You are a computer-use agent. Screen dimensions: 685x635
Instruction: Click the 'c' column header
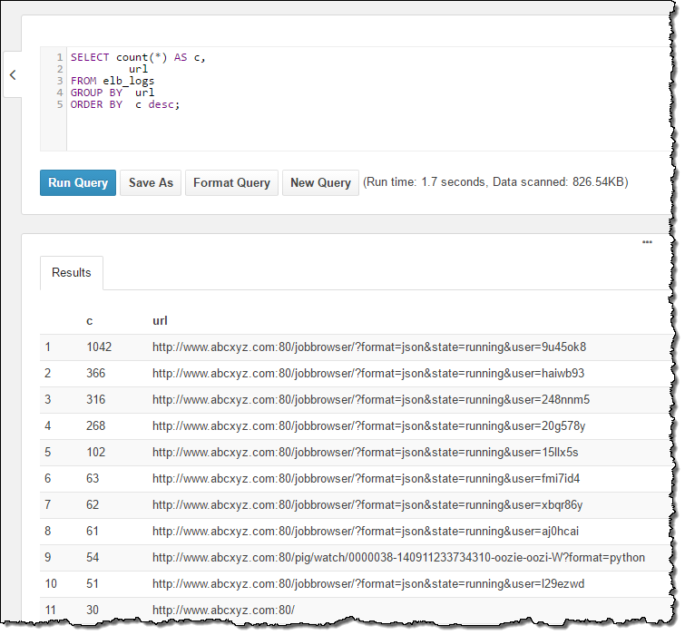[90, 320]
